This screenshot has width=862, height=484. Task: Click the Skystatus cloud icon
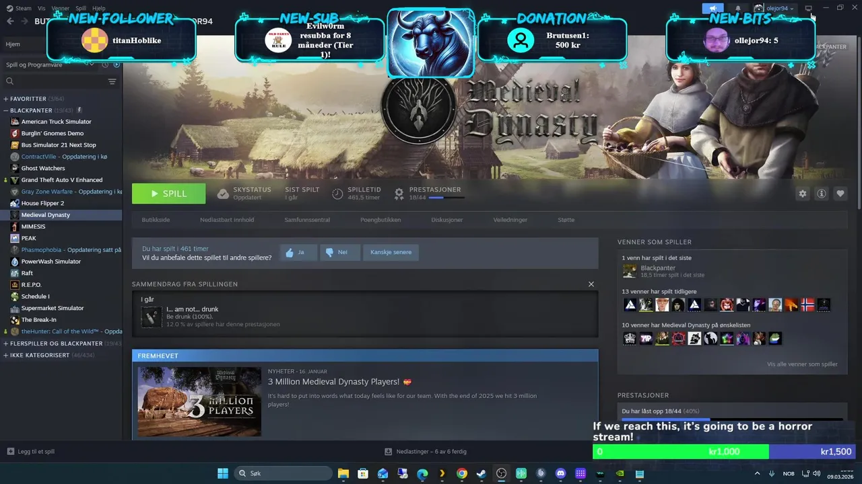tap(223, 194)
